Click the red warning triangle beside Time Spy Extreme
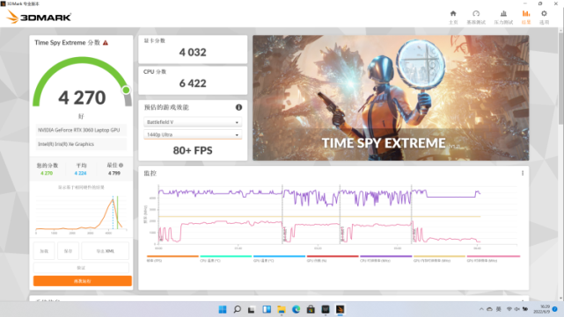This screenshot has height=317, width=564. tap(106, 43)
